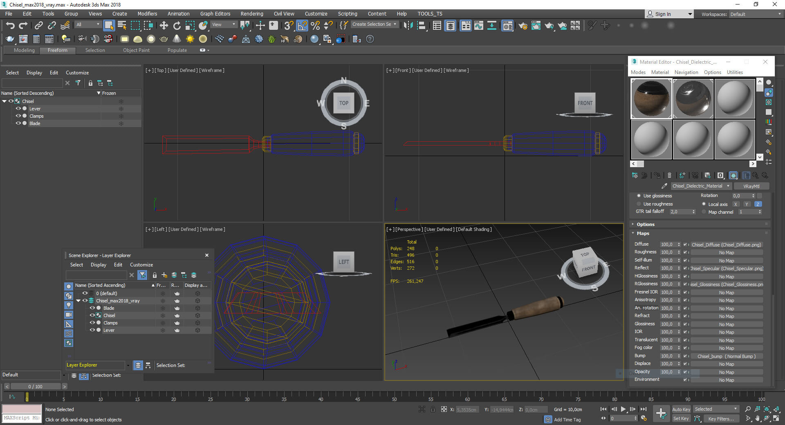The width and height of the screenshot is (785, 425).
Task: Open the Modifiers menu
Action: [147, 14]
